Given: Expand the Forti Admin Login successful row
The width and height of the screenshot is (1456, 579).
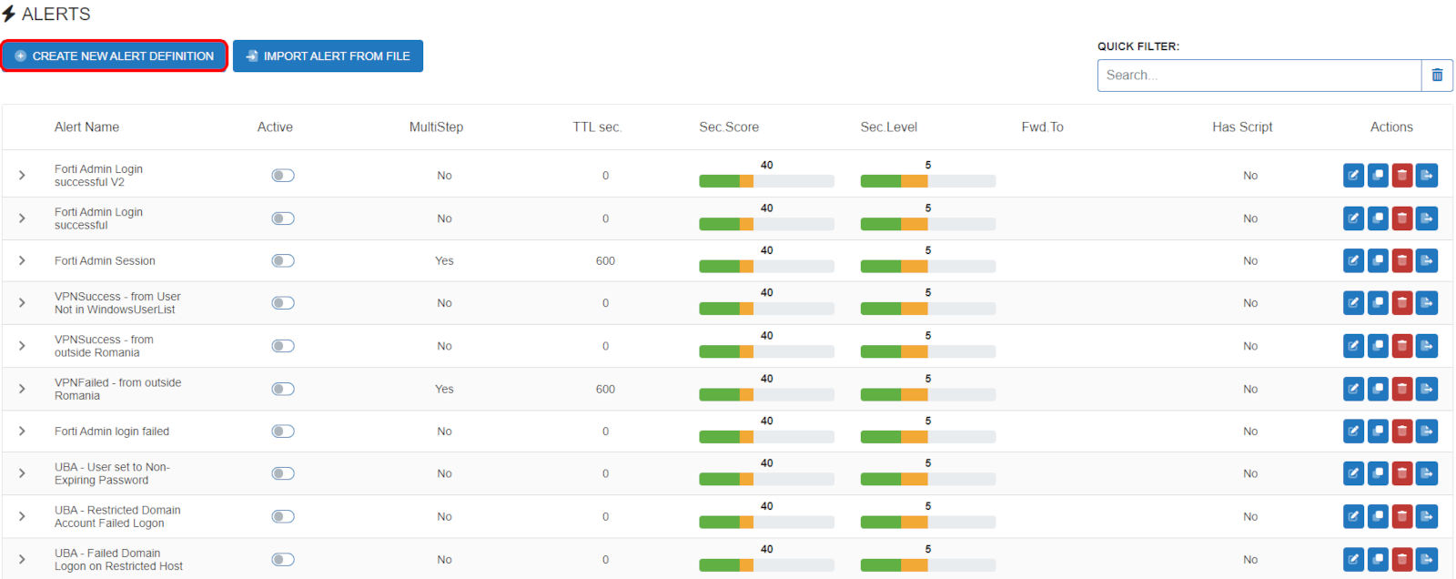Looking at the screenshot, I should click(22, 218).
